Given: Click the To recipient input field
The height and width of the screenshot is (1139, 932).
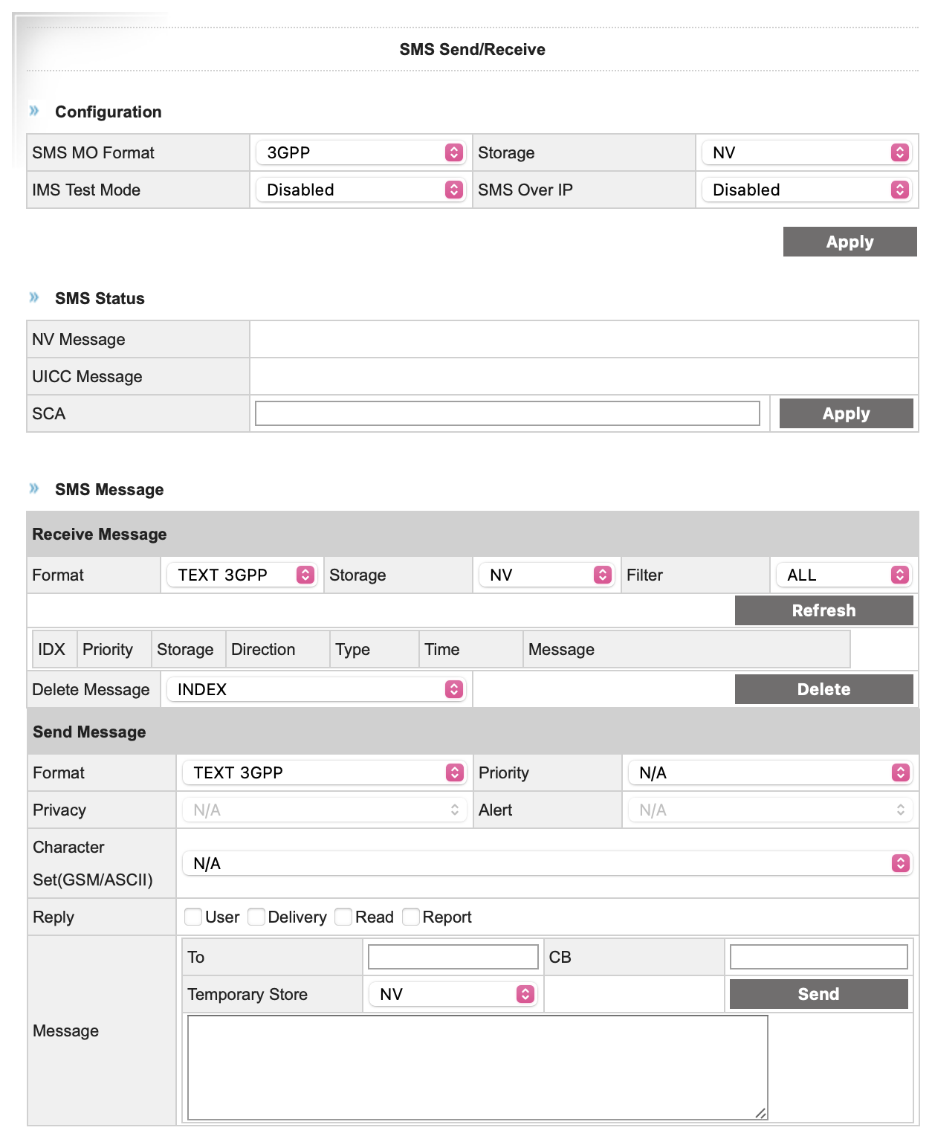Looking at the screenshot, I should pos(453,957).
